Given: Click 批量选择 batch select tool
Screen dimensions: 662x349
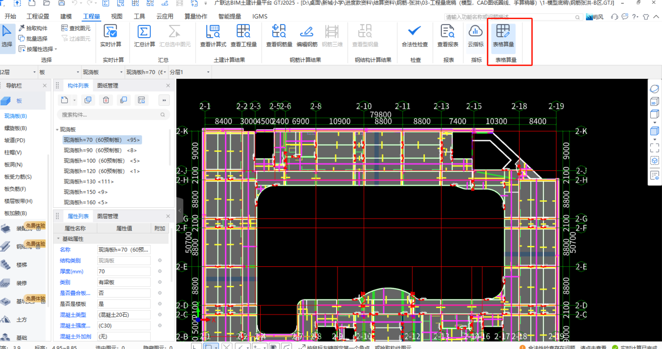Looking at the screenshot, I should pyautogui.click(x=33, y=39).
